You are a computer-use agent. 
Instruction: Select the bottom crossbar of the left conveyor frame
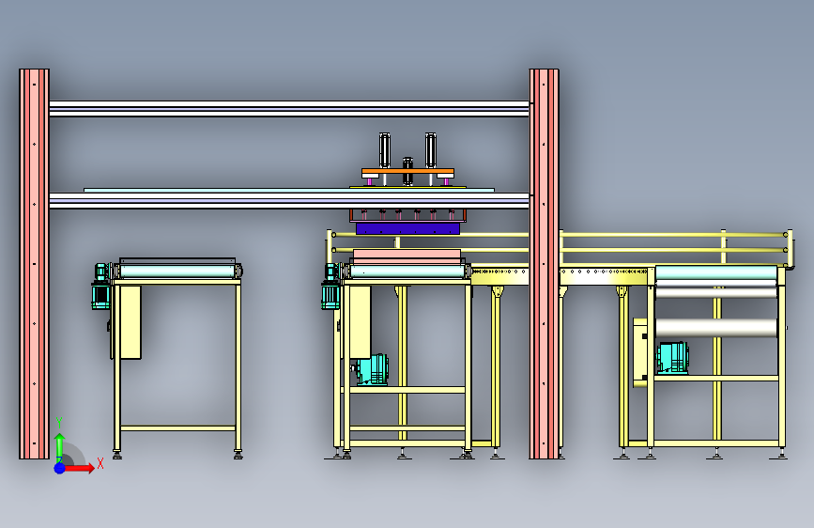coord(177,428)
